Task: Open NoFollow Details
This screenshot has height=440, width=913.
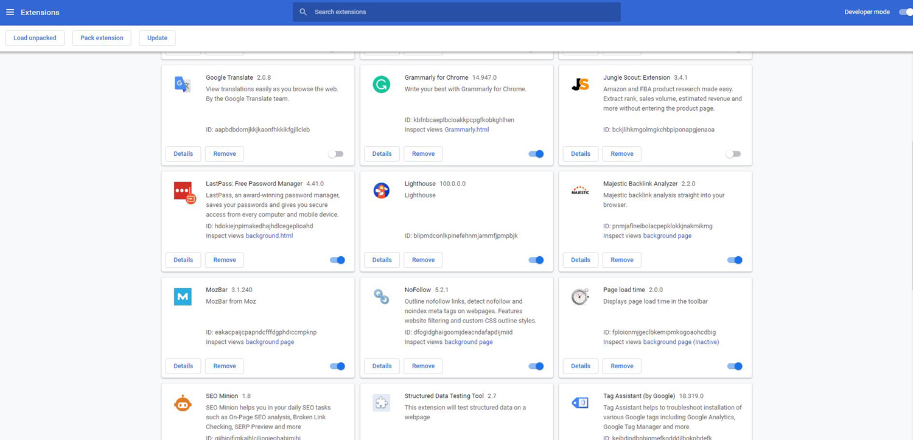Action: tap(382, 366)
